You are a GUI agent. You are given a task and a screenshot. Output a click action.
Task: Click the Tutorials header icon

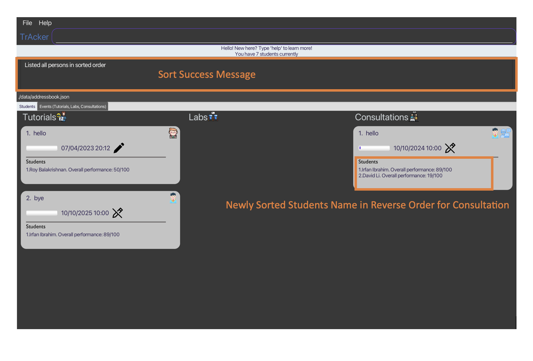tap(62, 117)
